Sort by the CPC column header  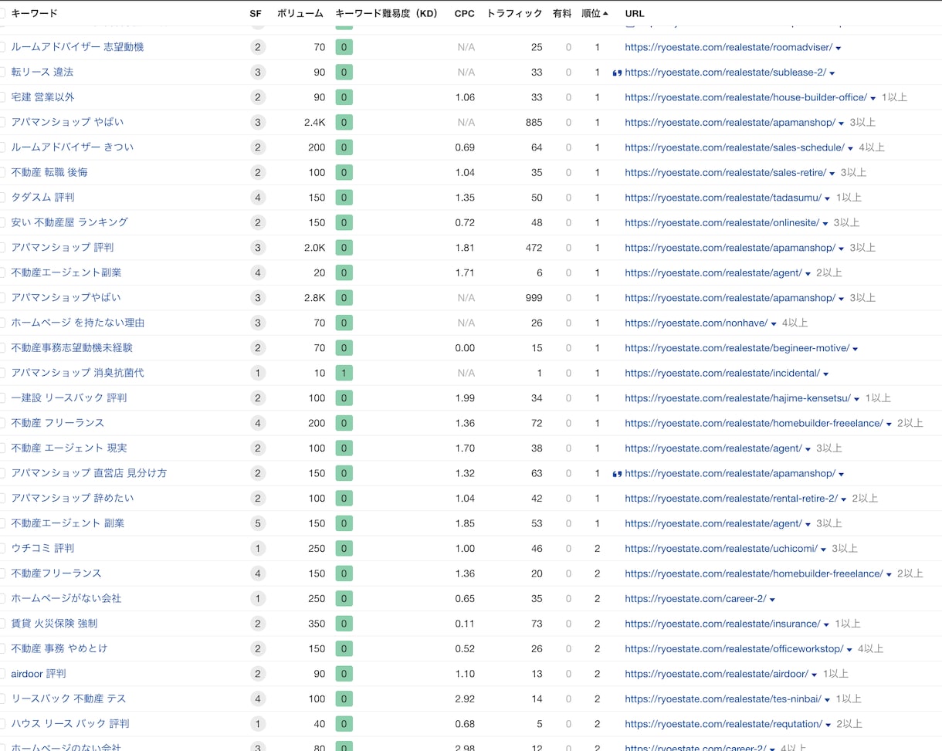pos(465,13)
